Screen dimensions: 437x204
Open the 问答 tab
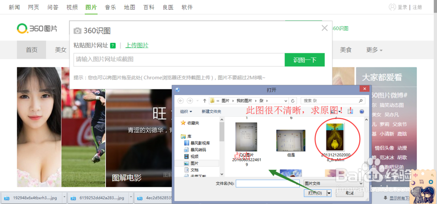[x=53, y=7]
